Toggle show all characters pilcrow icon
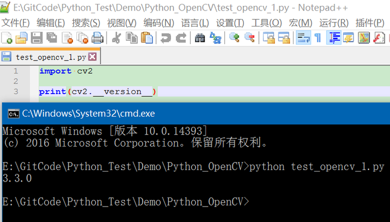 [317, 38]
